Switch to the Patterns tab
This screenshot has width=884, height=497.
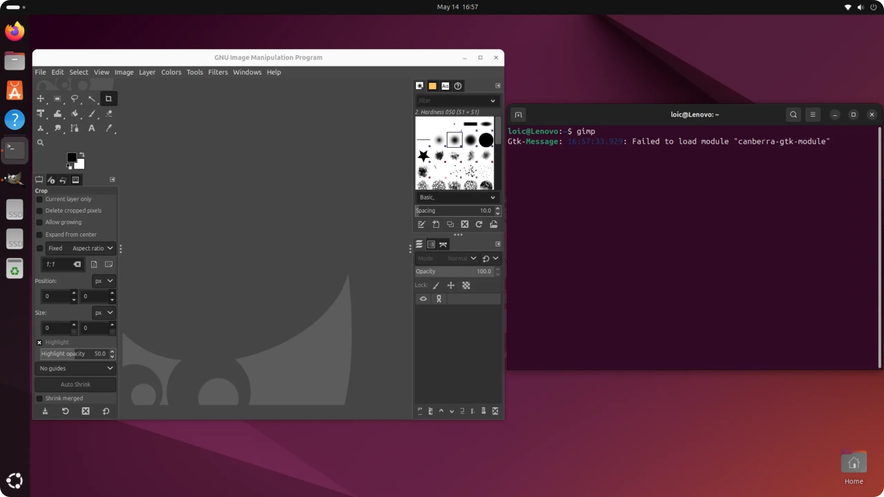coord(432,86)
